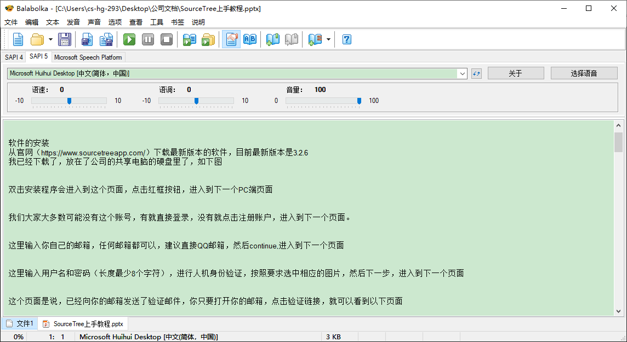Select the SAPI 5 tab
Viewport: 627px width, 342px height.
(x=38, y=56)
